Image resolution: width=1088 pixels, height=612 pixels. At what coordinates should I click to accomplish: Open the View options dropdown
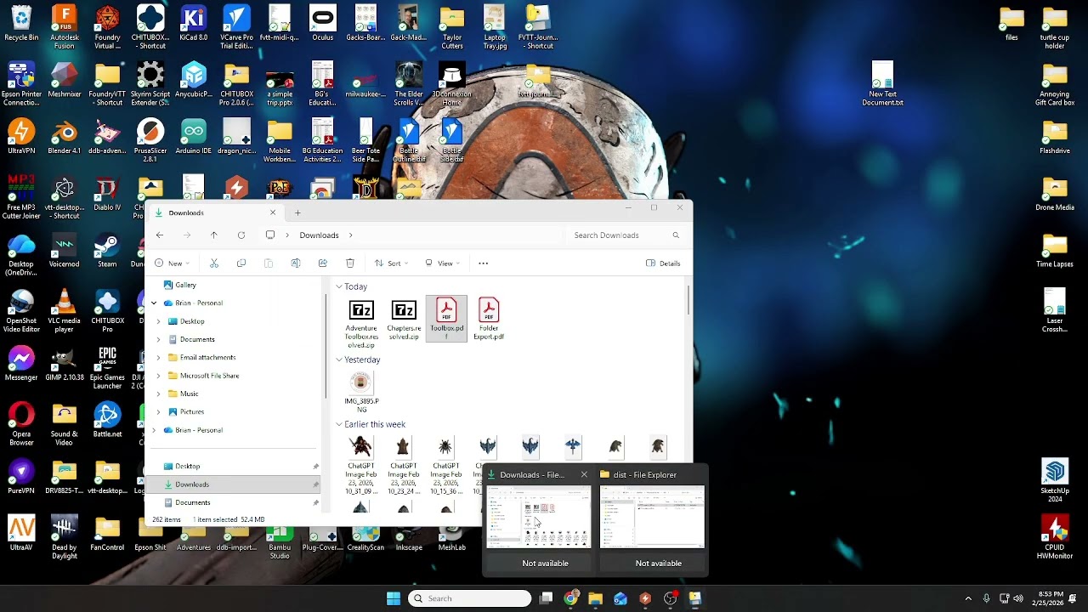(442, 263)
